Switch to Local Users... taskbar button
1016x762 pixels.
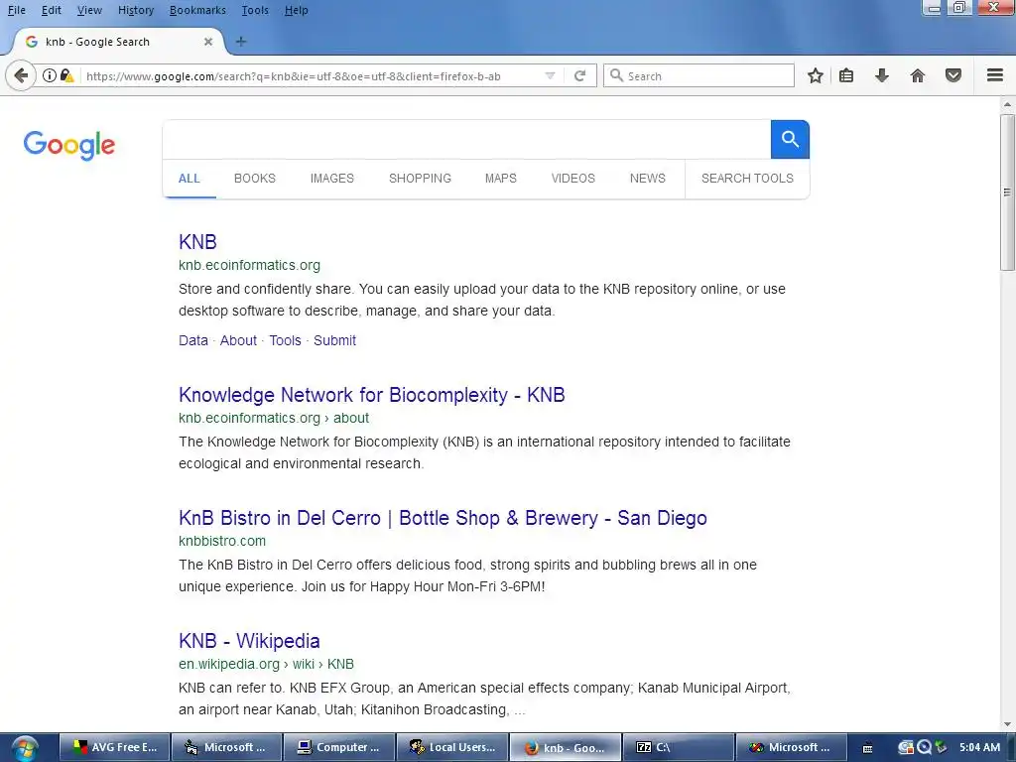click(x=451, y=748)
